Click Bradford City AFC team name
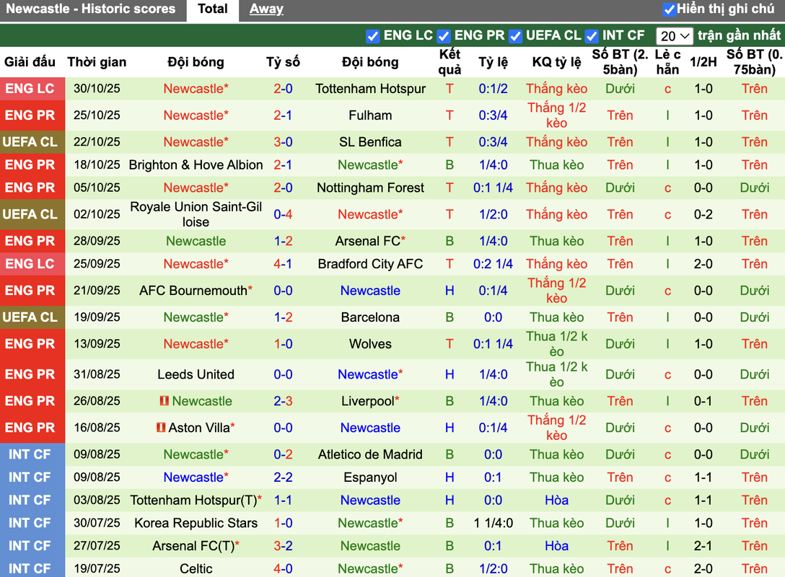 coord(370,264)
